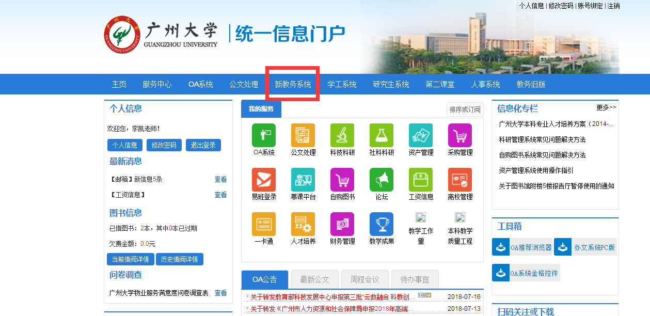This screenshot has width=650, height=316.
Task: Open the 一卡通 card icon
Action: 264,224
